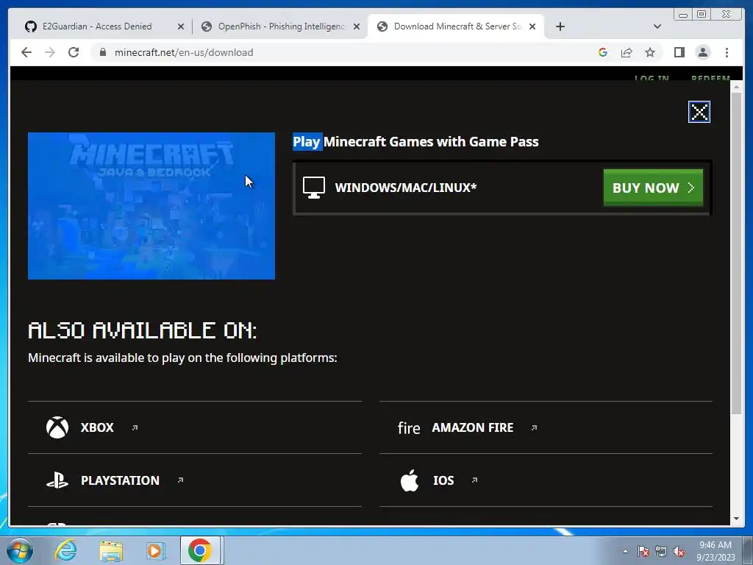Viewport: 753px width, 565px height.
Task: Select the Download Minecraft & Server tab
Action: (455, 26)
